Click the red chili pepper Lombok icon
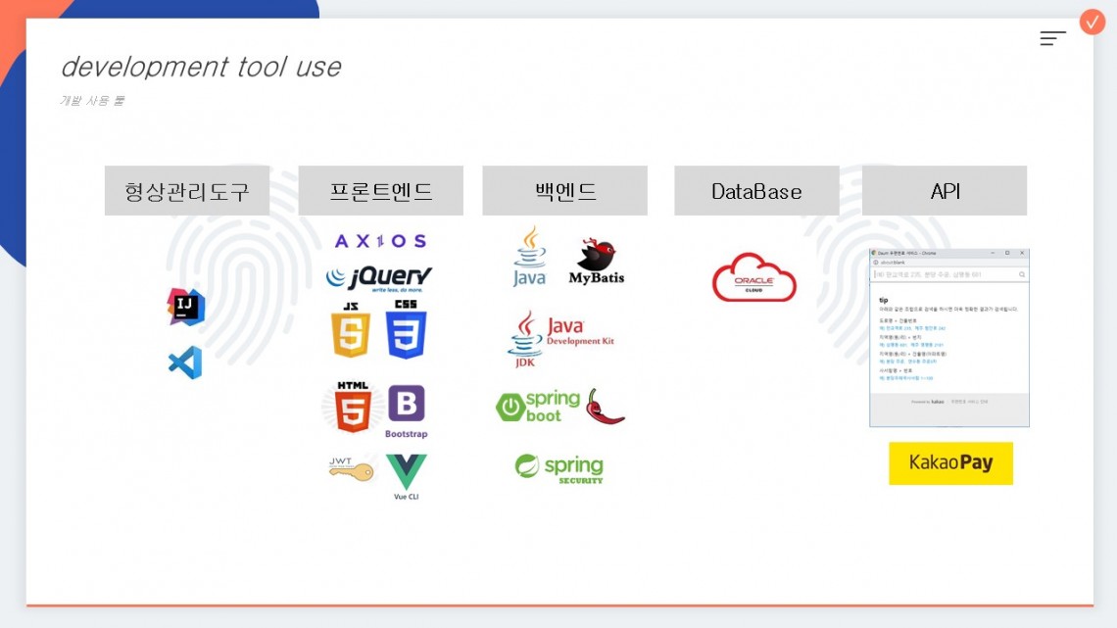This screenshot has width=1117, height=628. [x=605, y=407]
